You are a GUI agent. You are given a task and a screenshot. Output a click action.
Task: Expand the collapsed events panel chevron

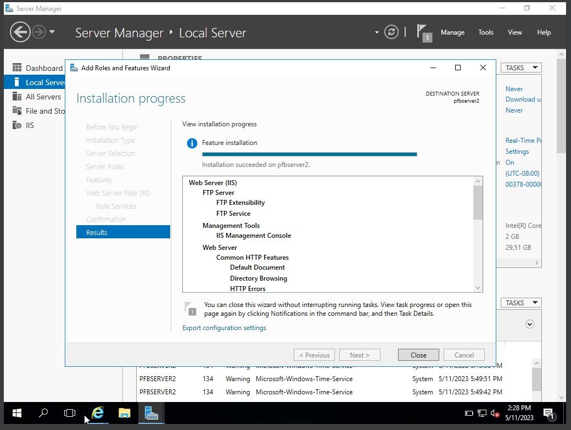pyautogui.click(x=529, y=324)
